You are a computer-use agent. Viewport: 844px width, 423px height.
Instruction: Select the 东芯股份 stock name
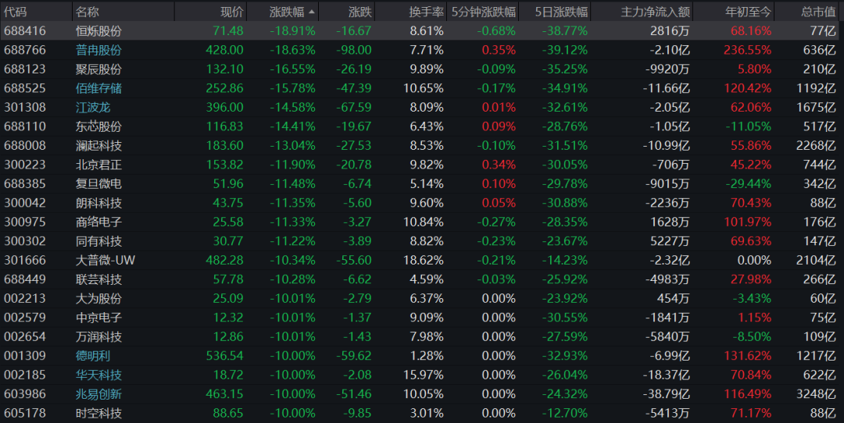click(x=99, y=126)
